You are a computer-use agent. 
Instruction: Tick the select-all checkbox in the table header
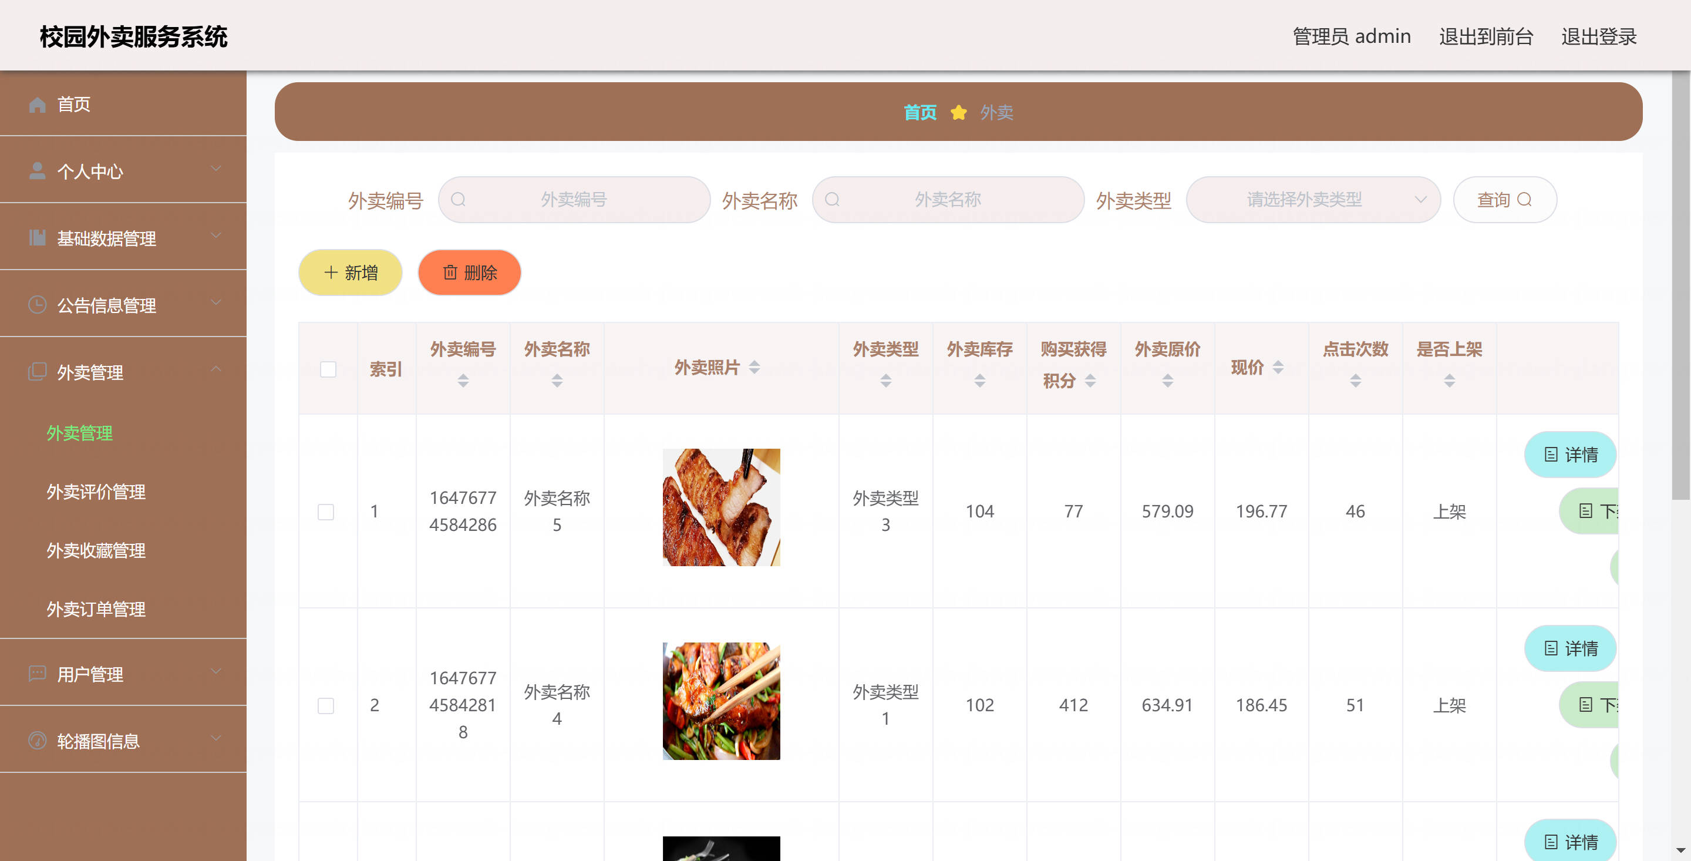click(328, 369)
